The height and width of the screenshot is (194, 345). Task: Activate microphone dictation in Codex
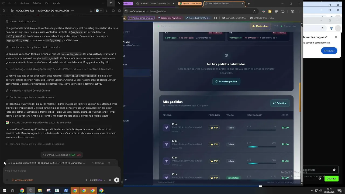[x=110, y=180]
